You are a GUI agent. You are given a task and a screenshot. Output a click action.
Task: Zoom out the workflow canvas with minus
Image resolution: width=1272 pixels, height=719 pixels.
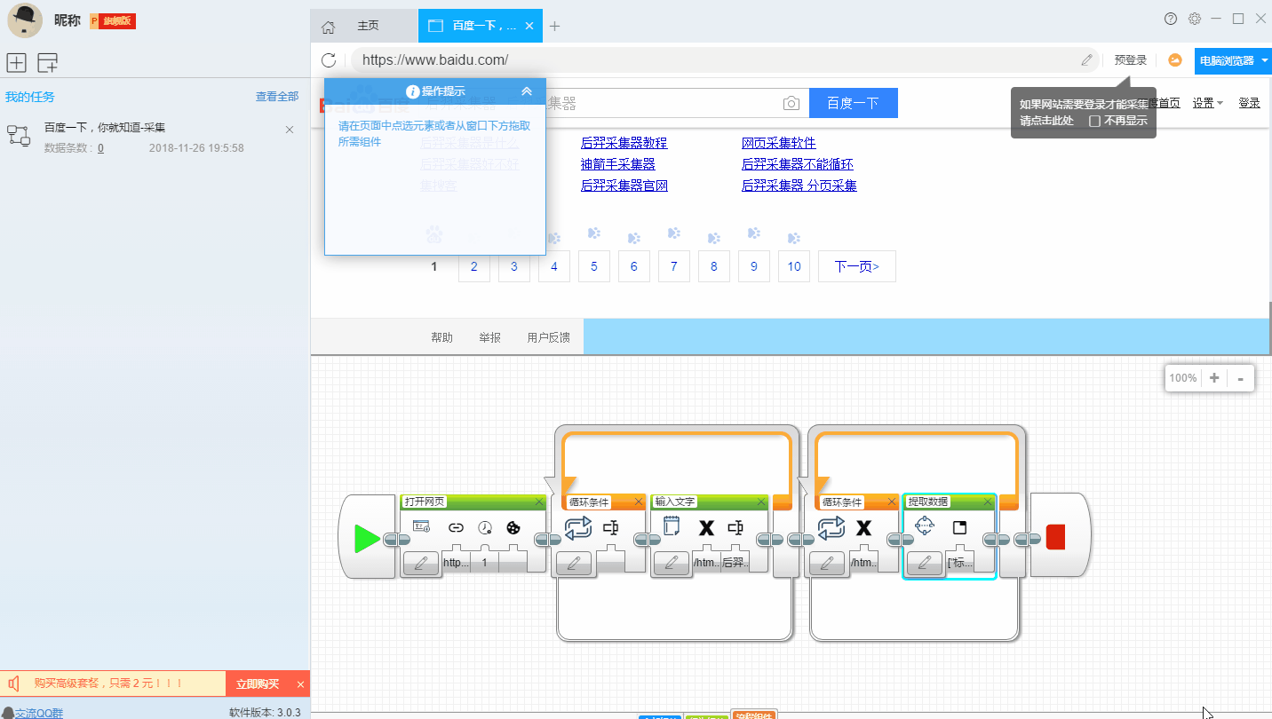tap(1240, 378)
